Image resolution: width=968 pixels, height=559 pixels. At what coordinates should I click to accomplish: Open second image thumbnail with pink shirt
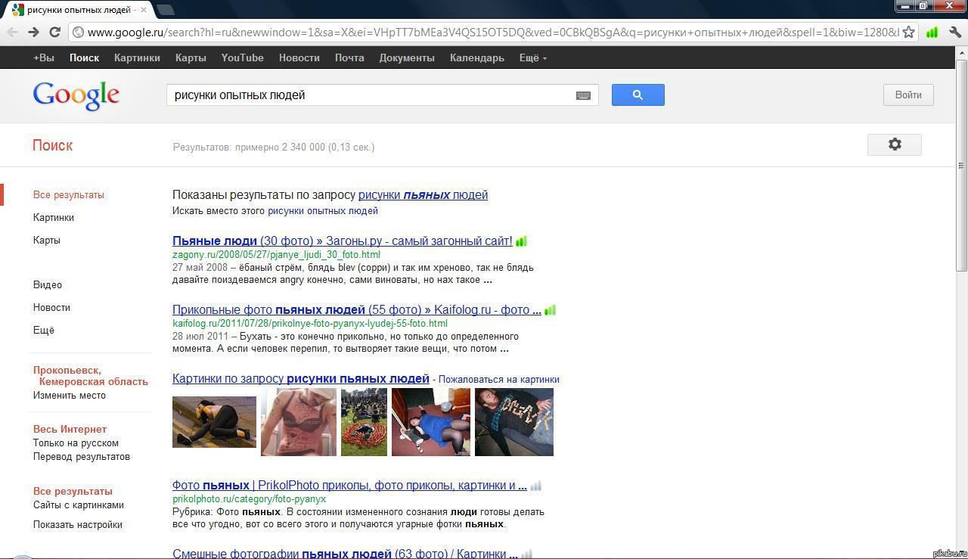click(299, 422)
